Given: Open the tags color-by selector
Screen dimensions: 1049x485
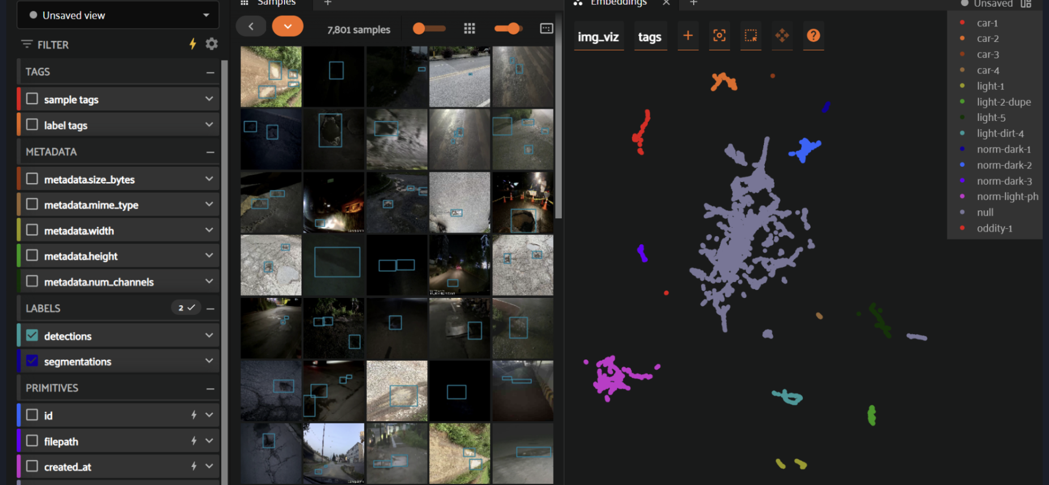Looking at the screenshot, I should point(650,37).
